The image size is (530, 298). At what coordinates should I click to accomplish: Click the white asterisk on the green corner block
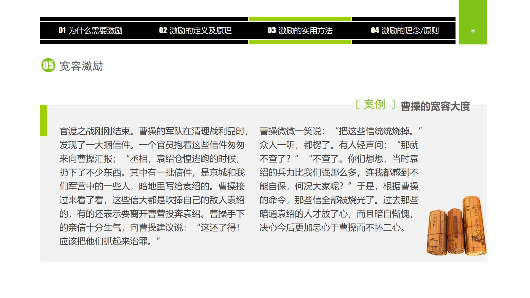click(x=473, y=31)
